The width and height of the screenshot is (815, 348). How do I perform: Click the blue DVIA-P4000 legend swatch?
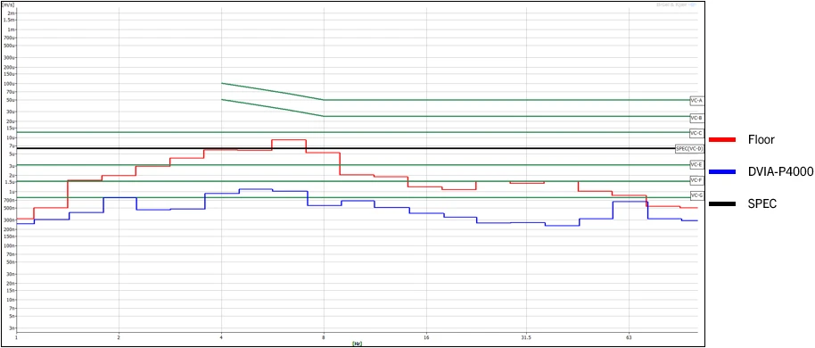click(x=722, y=171)
